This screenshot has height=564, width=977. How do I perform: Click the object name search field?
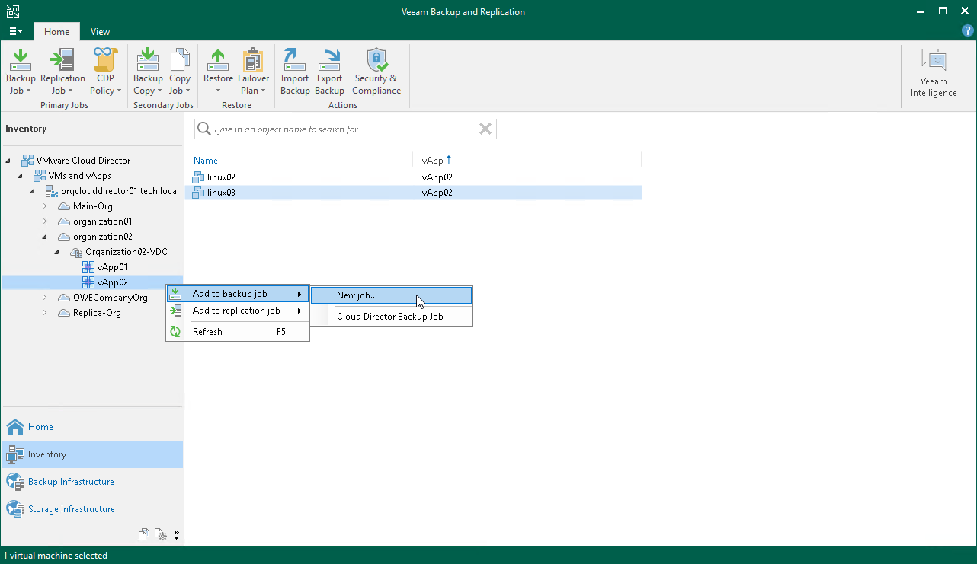tap(343, 129)
